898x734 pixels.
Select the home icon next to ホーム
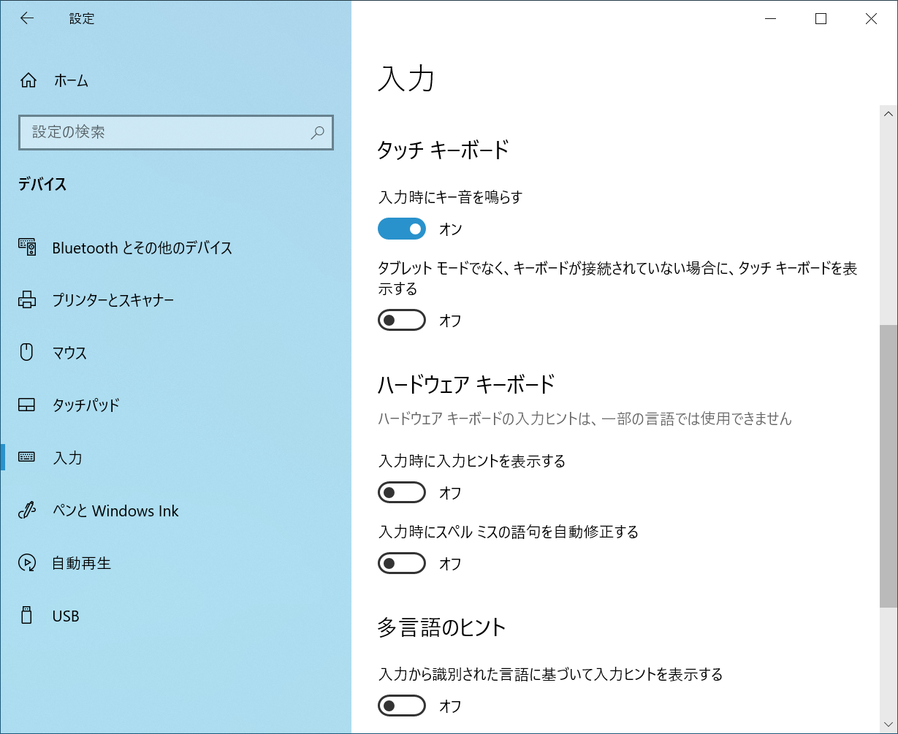click(27, 80)
